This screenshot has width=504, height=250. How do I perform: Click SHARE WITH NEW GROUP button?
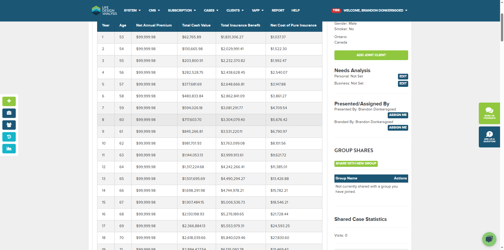coord(356,164)
